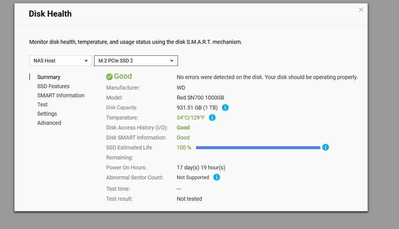Click the SSD life remaining progress bar
The height and width of the screenshot is (229, 399).
click(x=258, y=148)
